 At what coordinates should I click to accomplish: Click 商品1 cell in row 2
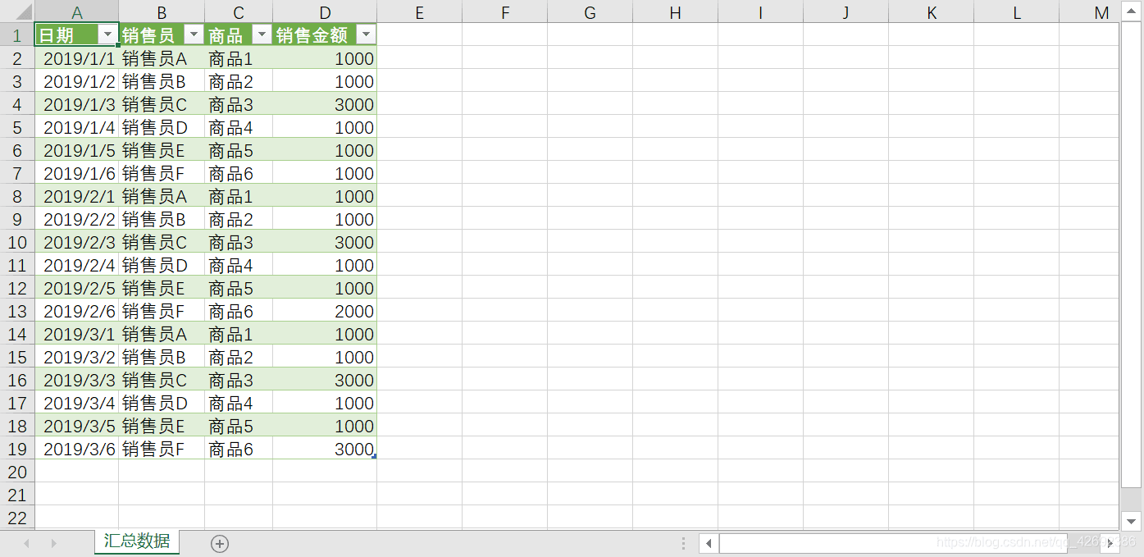(239, 58)
